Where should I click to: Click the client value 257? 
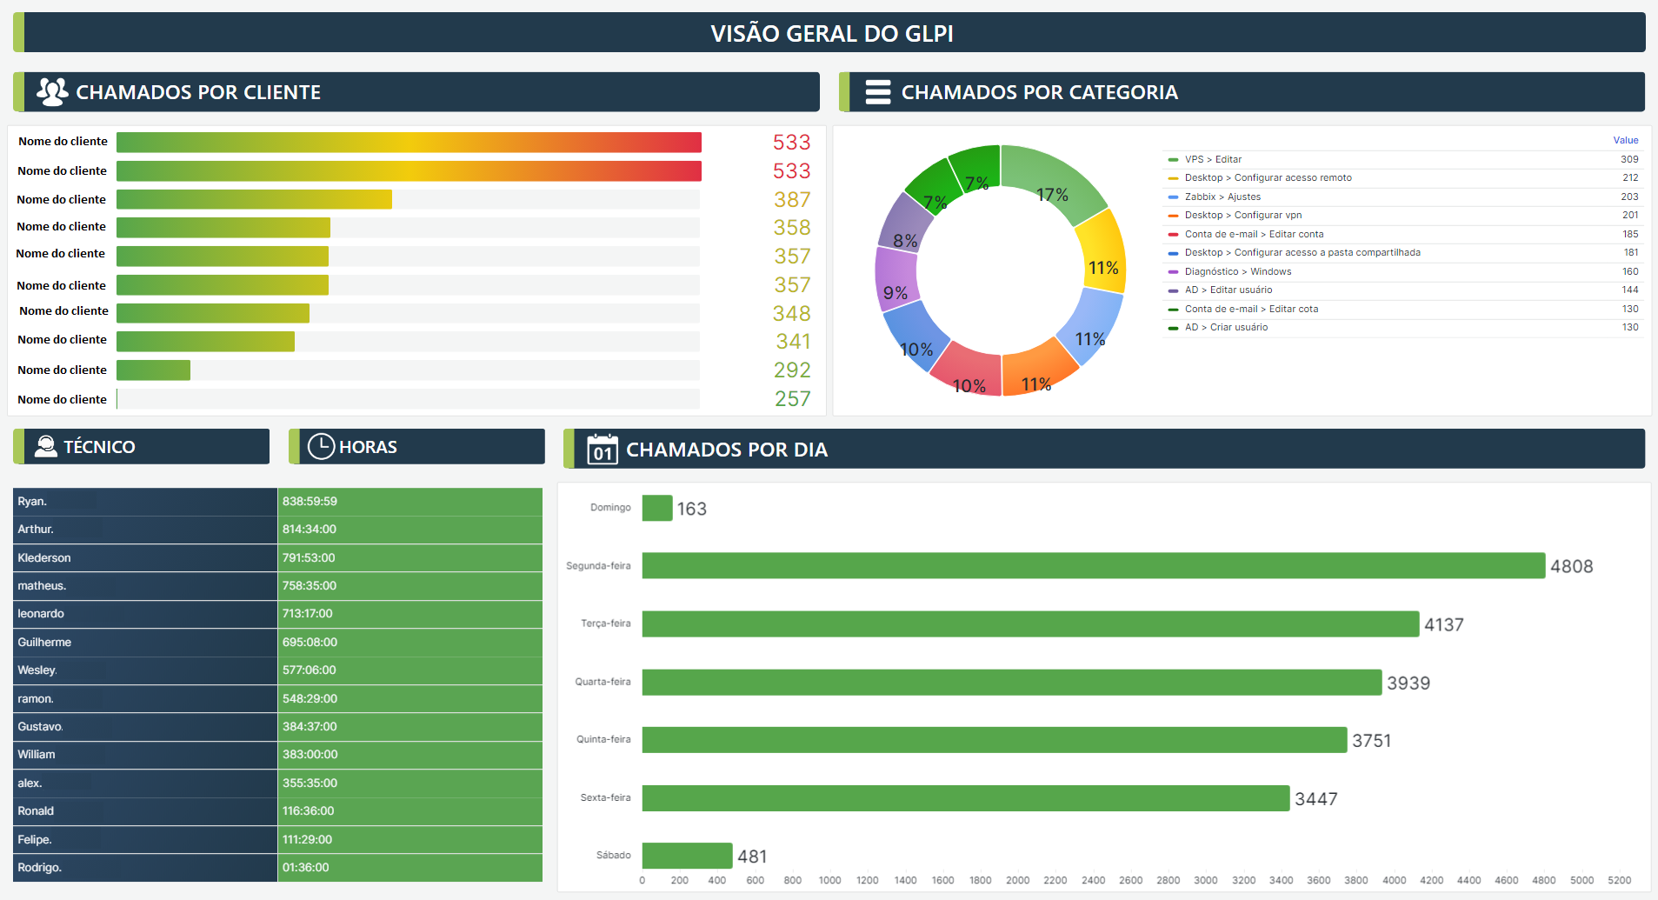point(792,398)
